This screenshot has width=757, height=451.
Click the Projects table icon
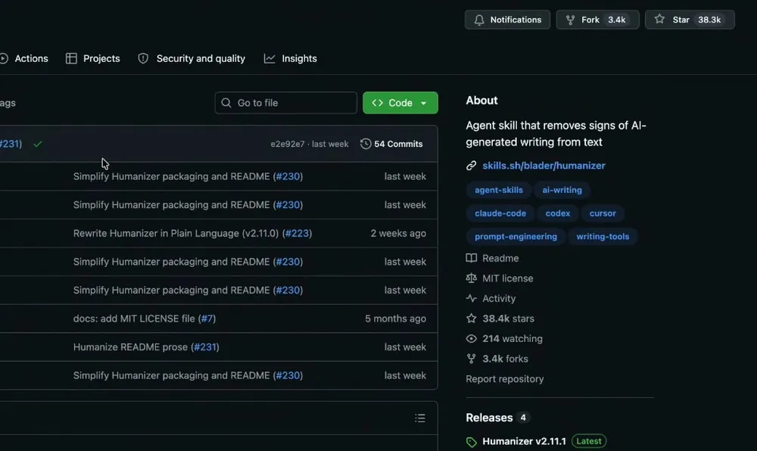(71, 58)
